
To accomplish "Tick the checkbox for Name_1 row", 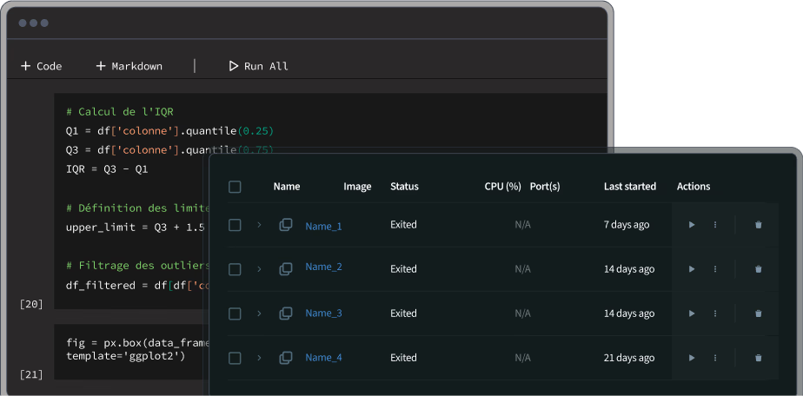I will pos(235,225).
